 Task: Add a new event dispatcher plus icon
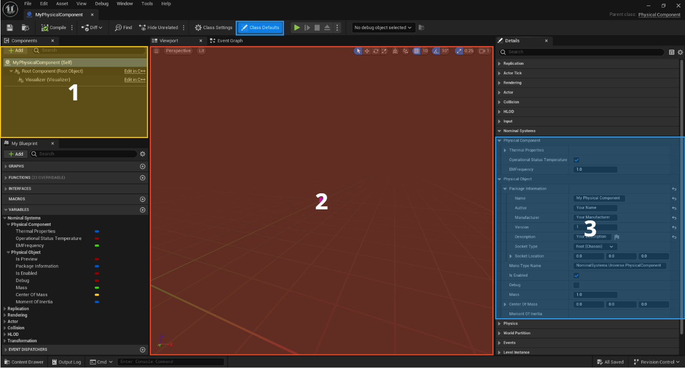point(142,349)
